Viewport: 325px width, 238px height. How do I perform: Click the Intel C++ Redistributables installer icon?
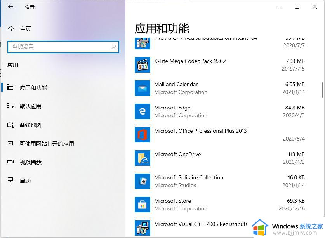coord(143,43)
